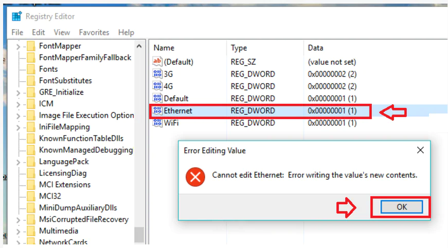Expand the Multimedia key
The image size is (448, 248).
tap(18, 232)
